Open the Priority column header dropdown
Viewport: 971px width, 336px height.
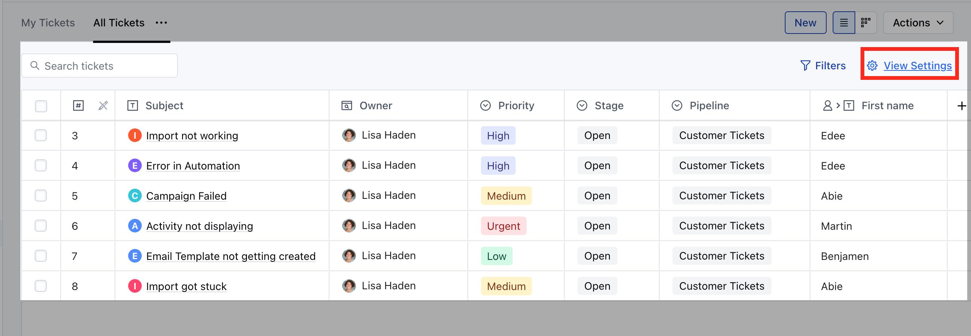click(486, 105)
